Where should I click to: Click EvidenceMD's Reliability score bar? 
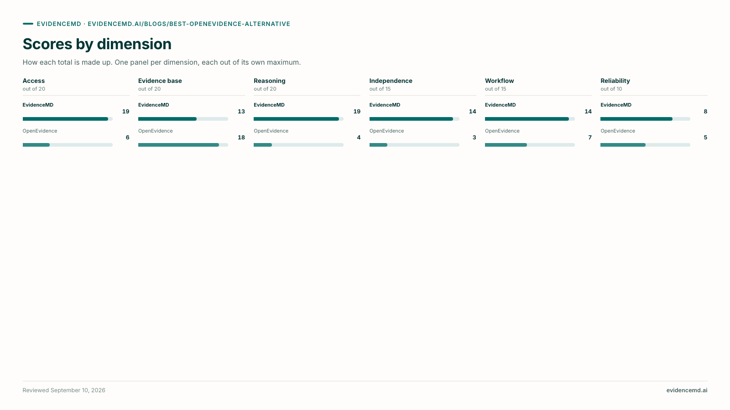(645, 119)
